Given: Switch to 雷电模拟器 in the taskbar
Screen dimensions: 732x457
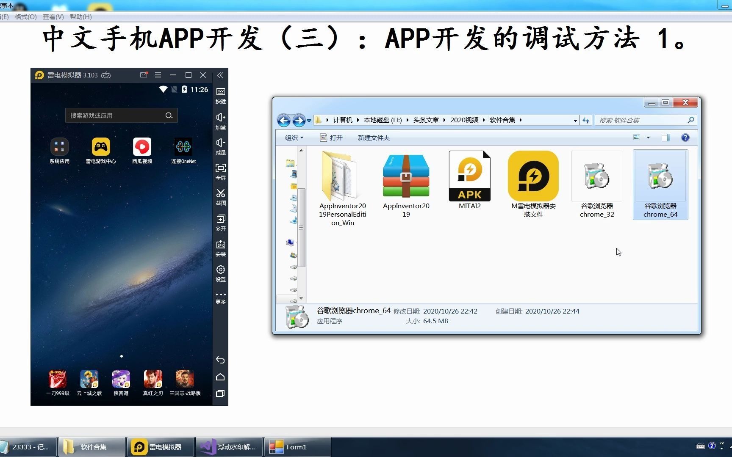Looking at the screenshot, I should 161,447.
